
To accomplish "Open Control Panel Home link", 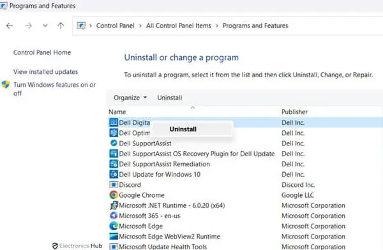I will (x=42, y=52).
